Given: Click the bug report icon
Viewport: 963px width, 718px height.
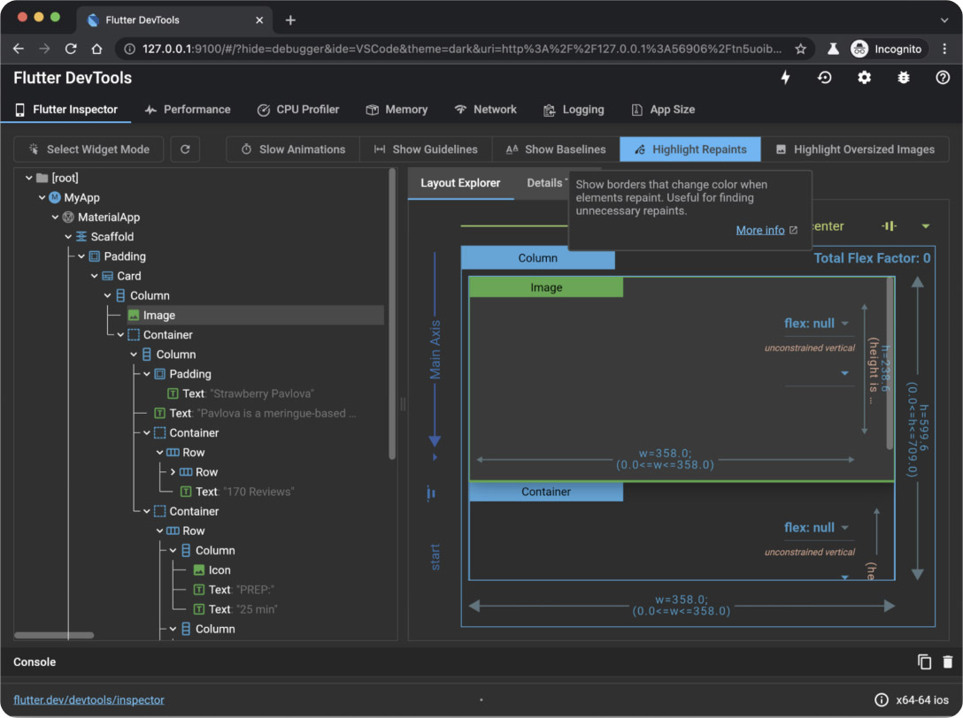Looking at the screenshot, I should [903, 78].
